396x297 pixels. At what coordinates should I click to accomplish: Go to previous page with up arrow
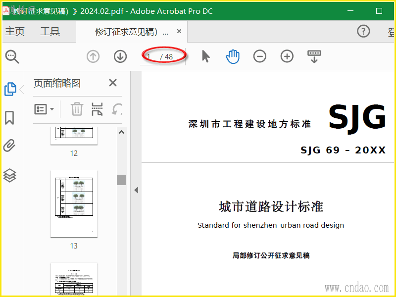tap(93, 56)
